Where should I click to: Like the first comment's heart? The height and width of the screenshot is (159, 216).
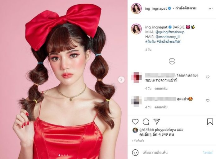tap(208, 77)
